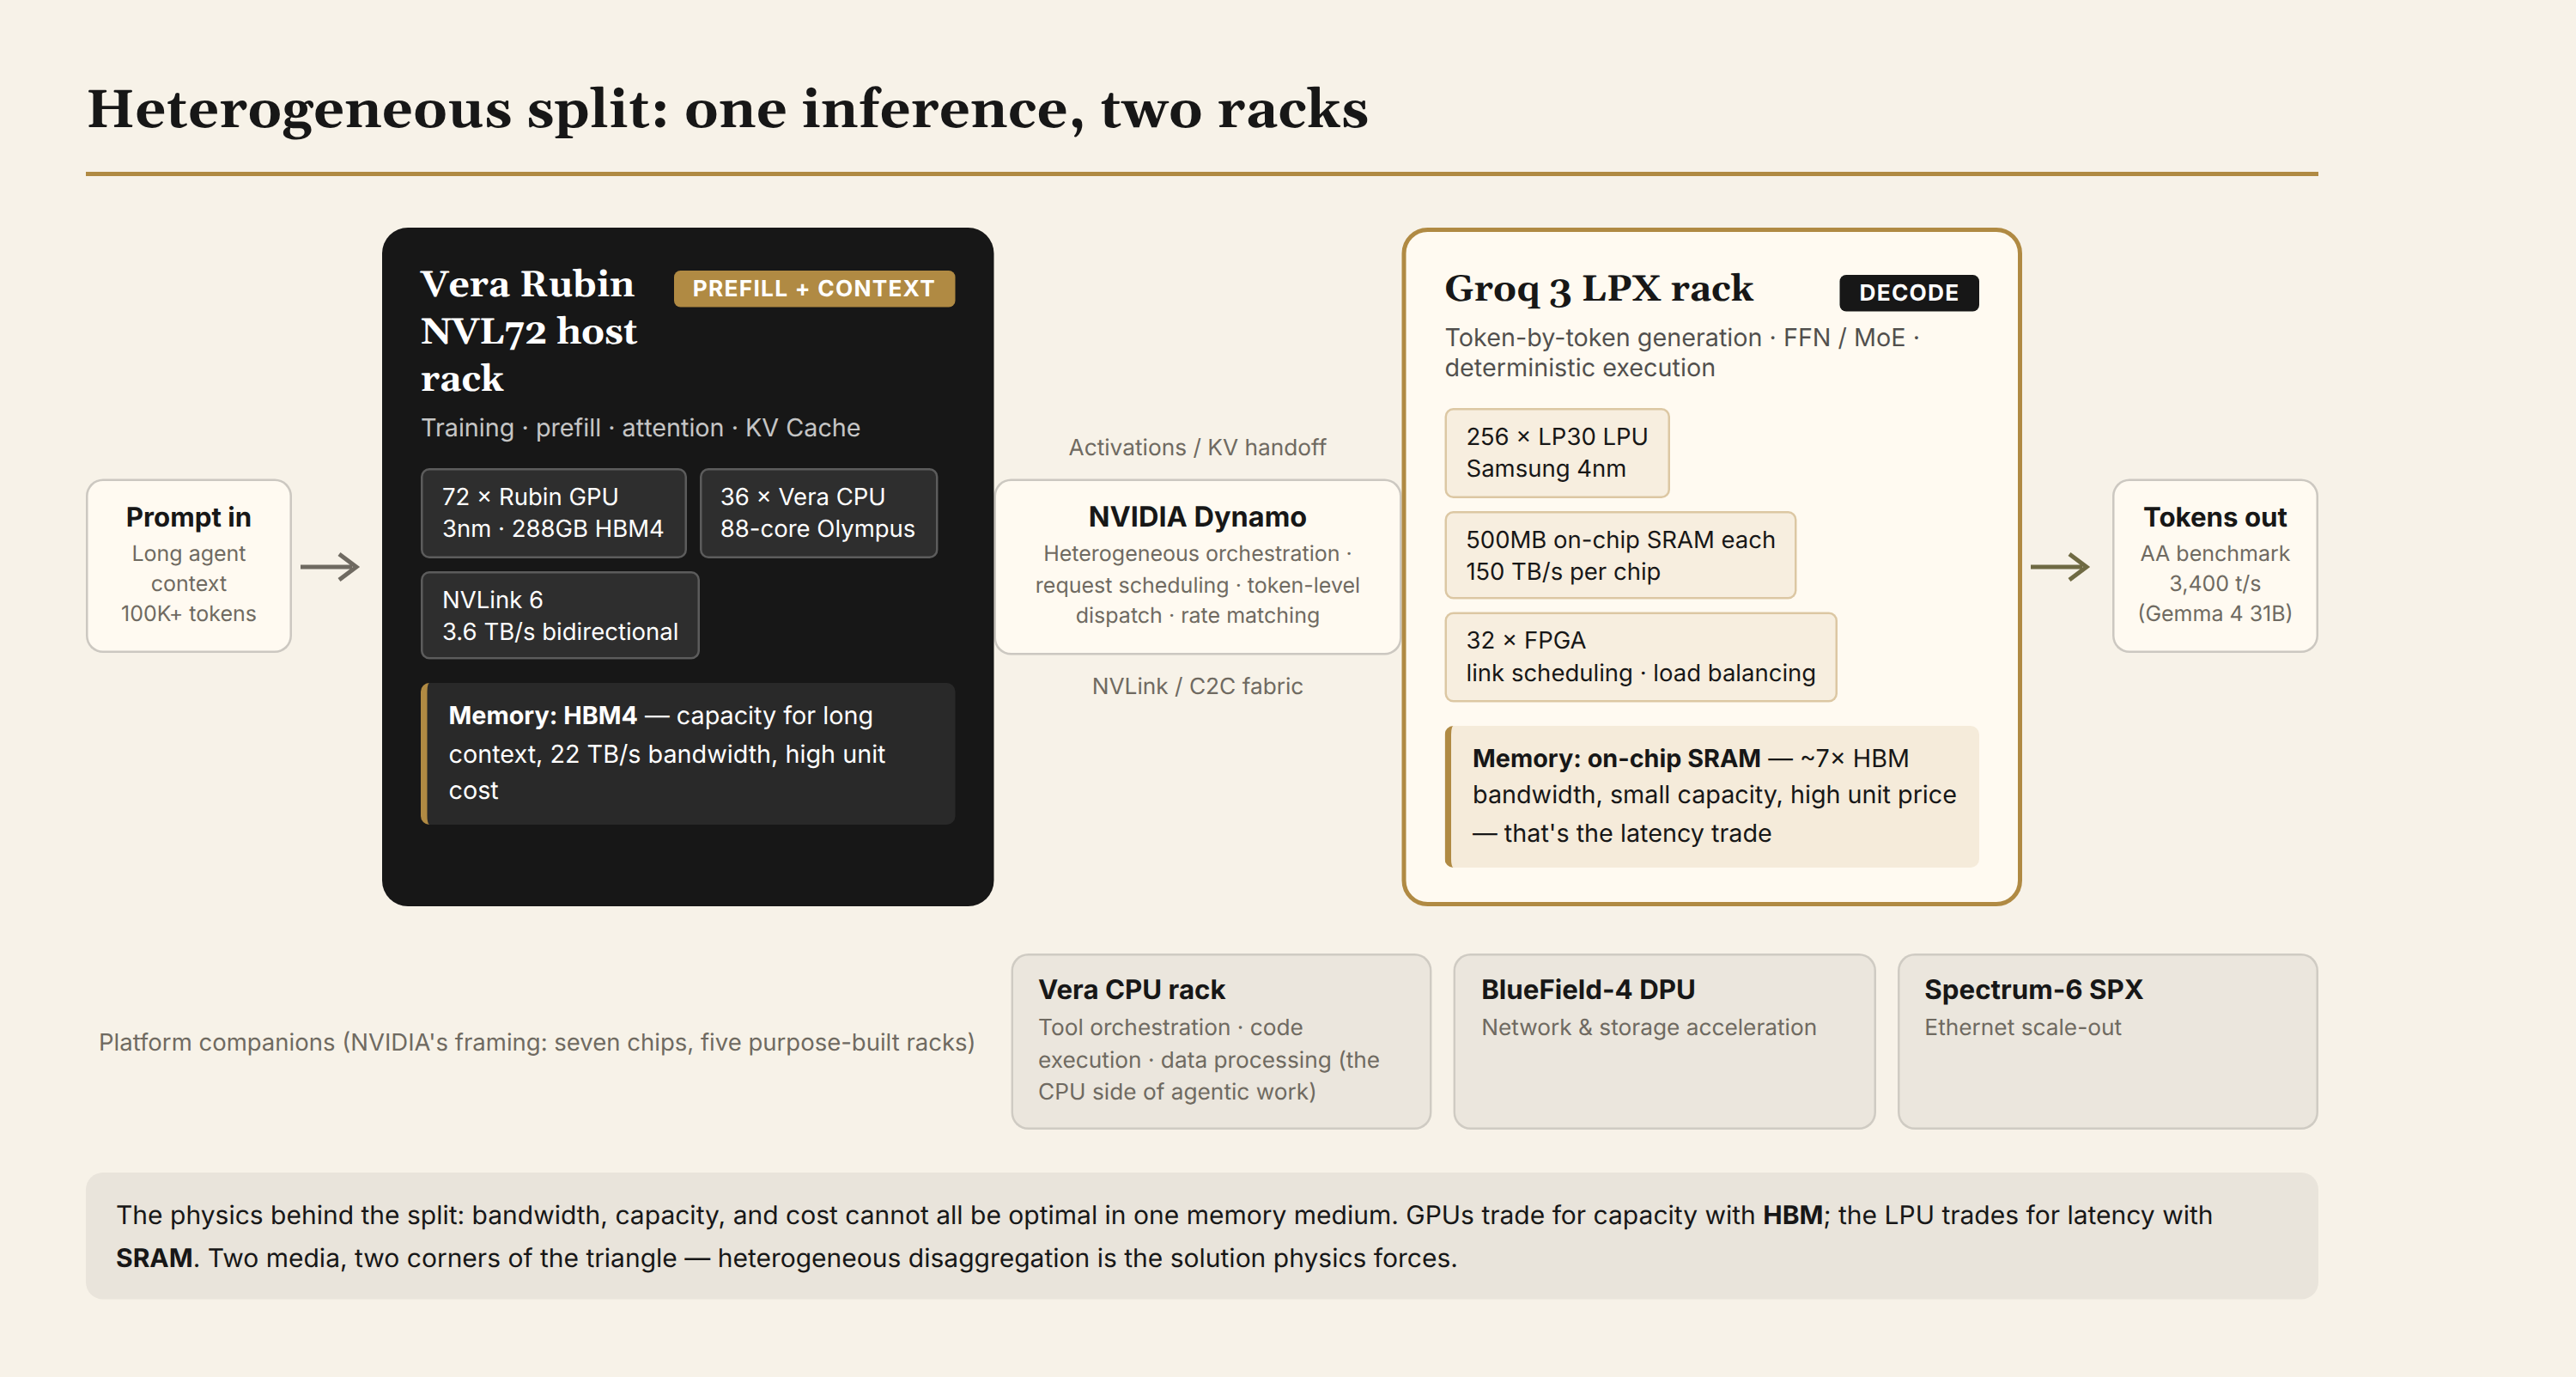The width and height of the screenshot is (2576, 1377).
Task: Select the '36 × Vera CPU' spec box
Action: click(x=818, y=512)
